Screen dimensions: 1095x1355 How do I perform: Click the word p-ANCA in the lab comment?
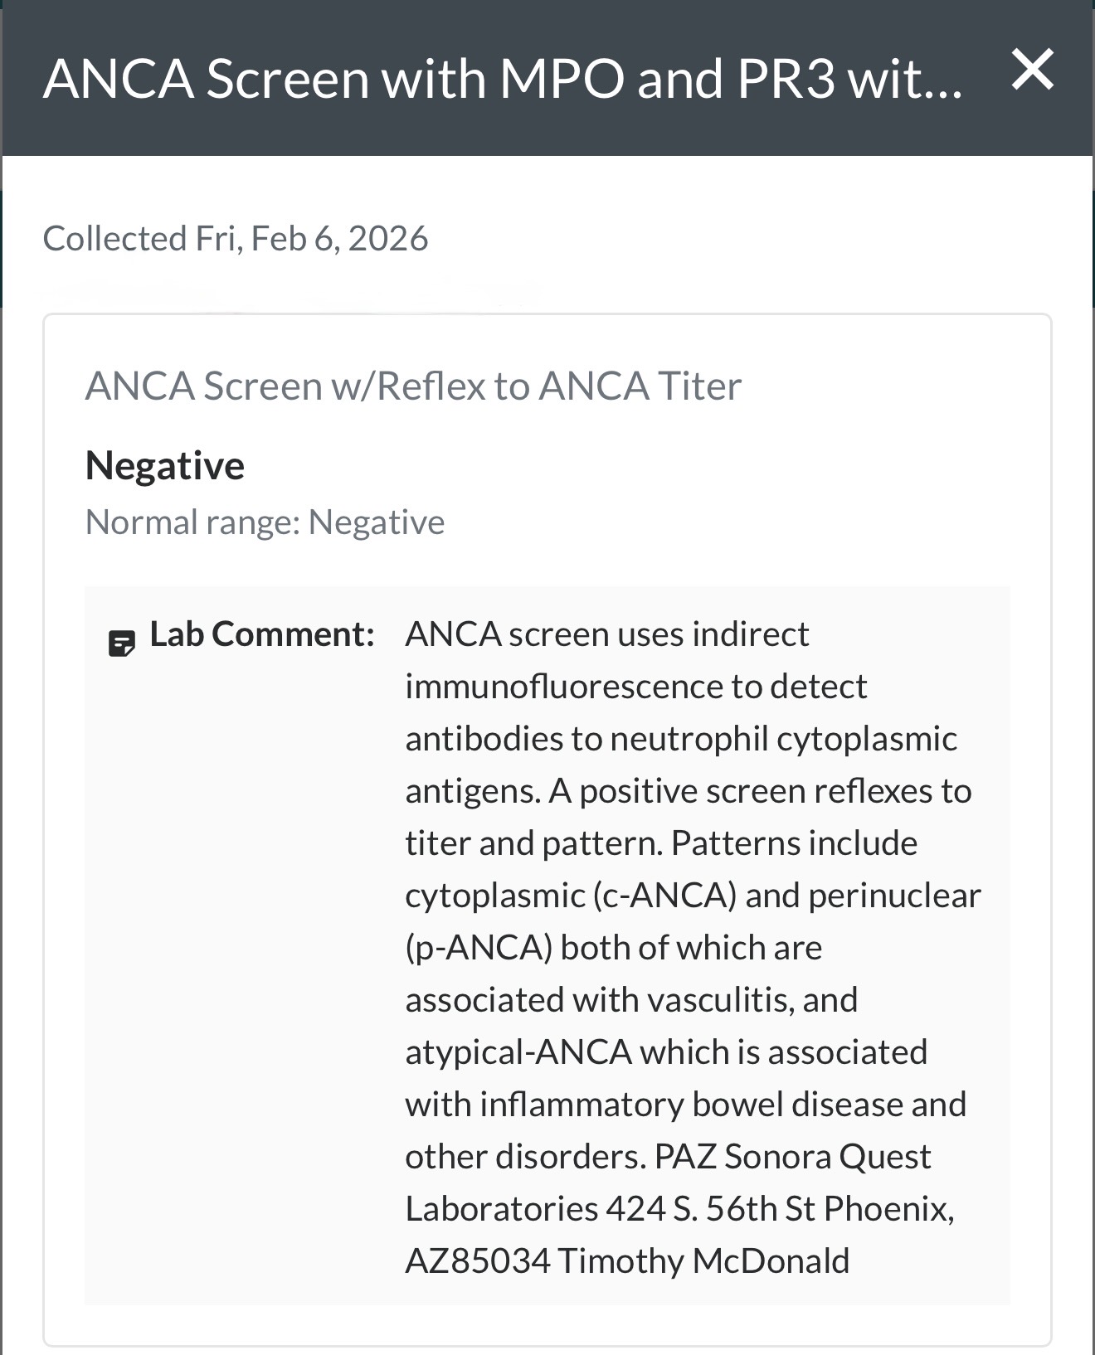[x=479, y=948]
